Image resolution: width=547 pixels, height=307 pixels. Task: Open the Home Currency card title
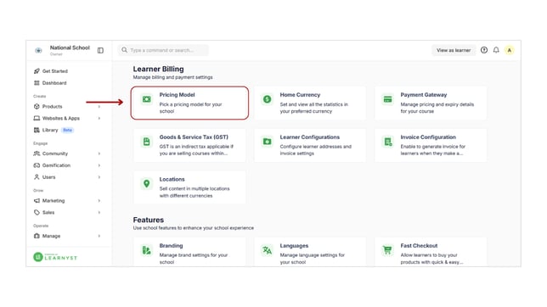pos(300,95)
